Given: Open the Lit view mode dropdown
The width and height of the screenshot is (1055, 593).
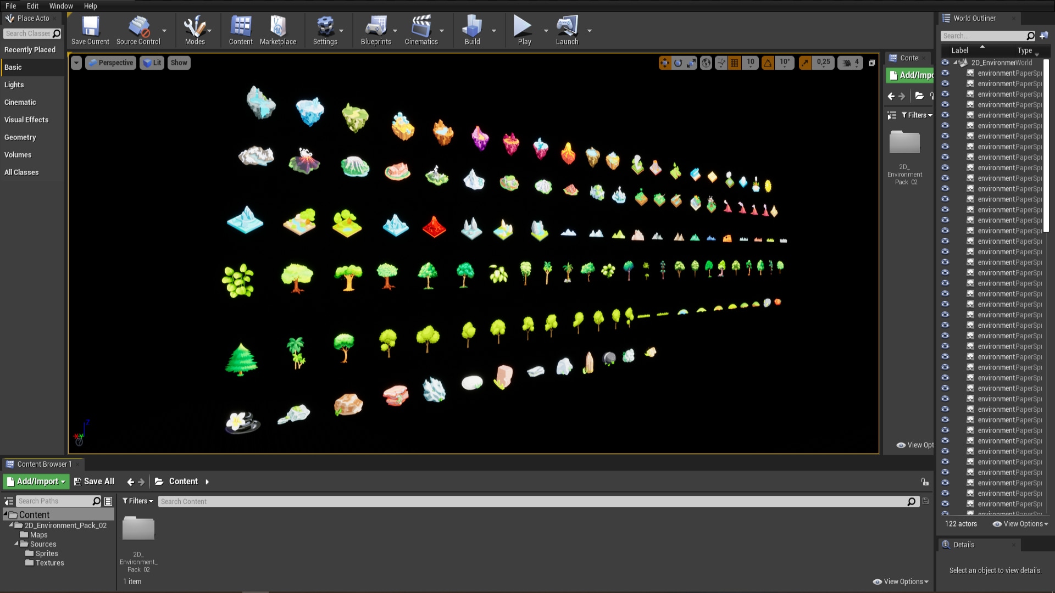Looking at the screenshot, I should click(152, 63).
